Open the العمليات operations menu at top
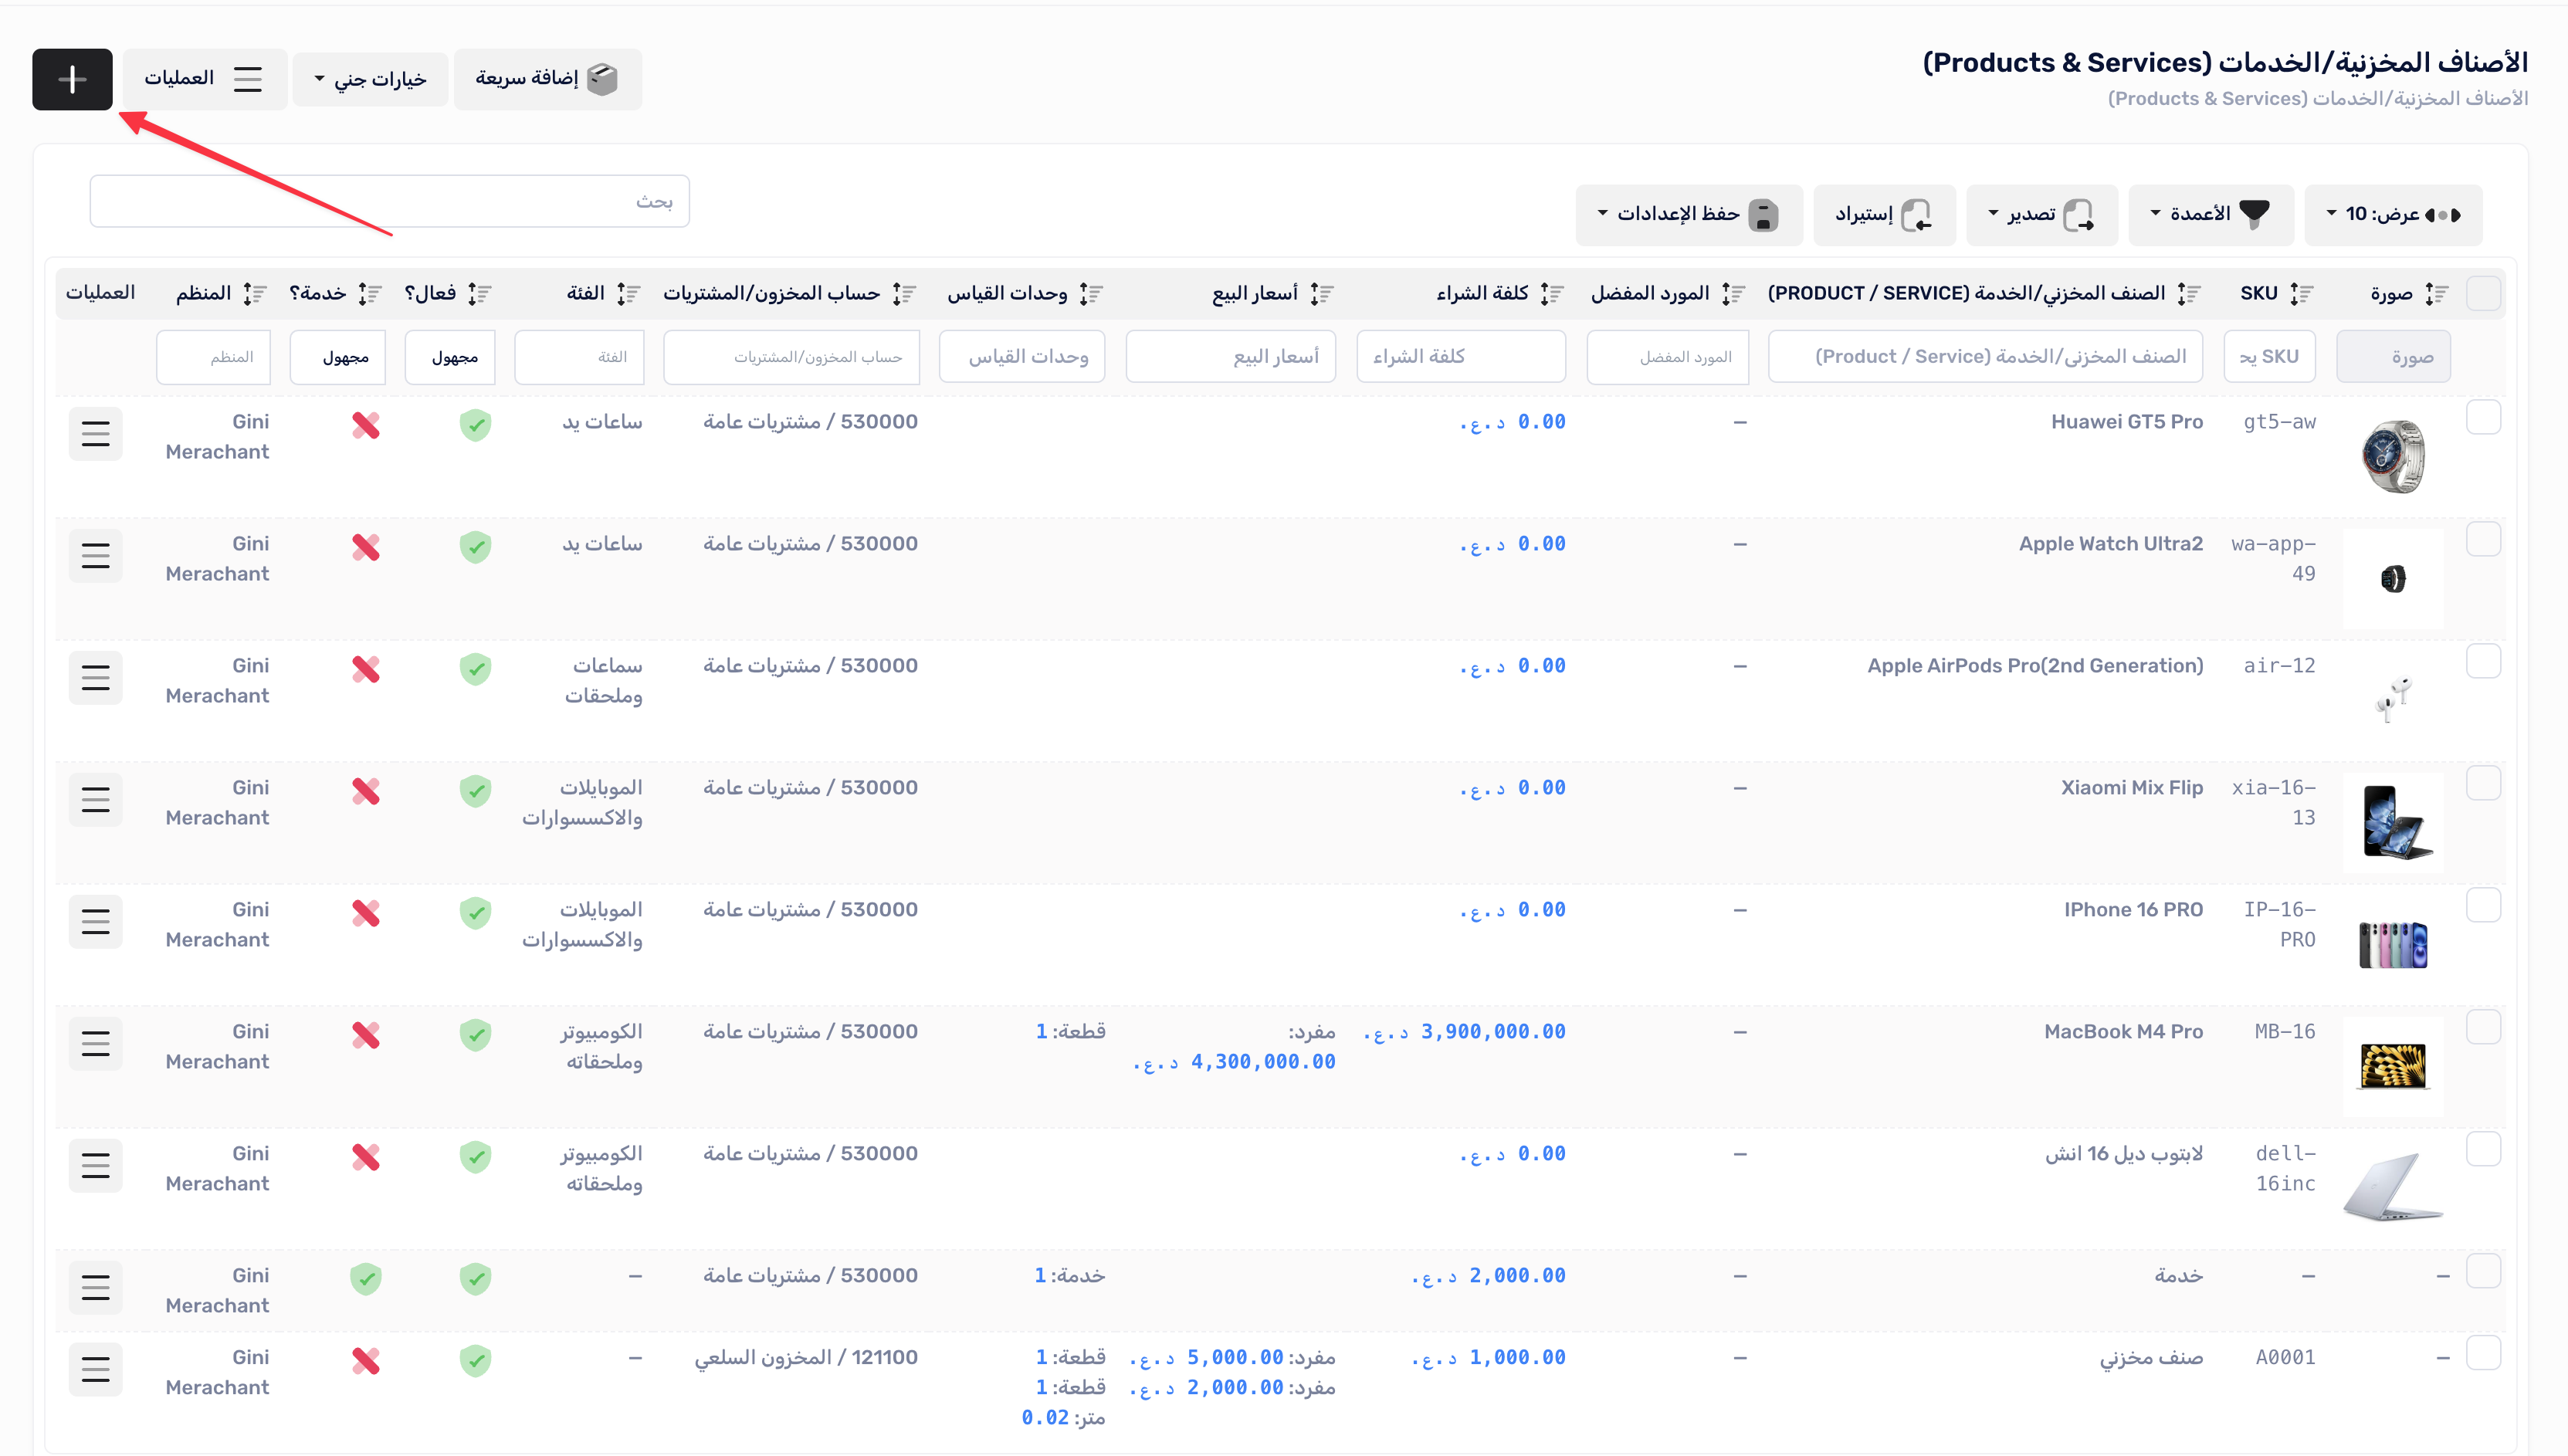2568x1456 pixels. (x=204, y=79)
